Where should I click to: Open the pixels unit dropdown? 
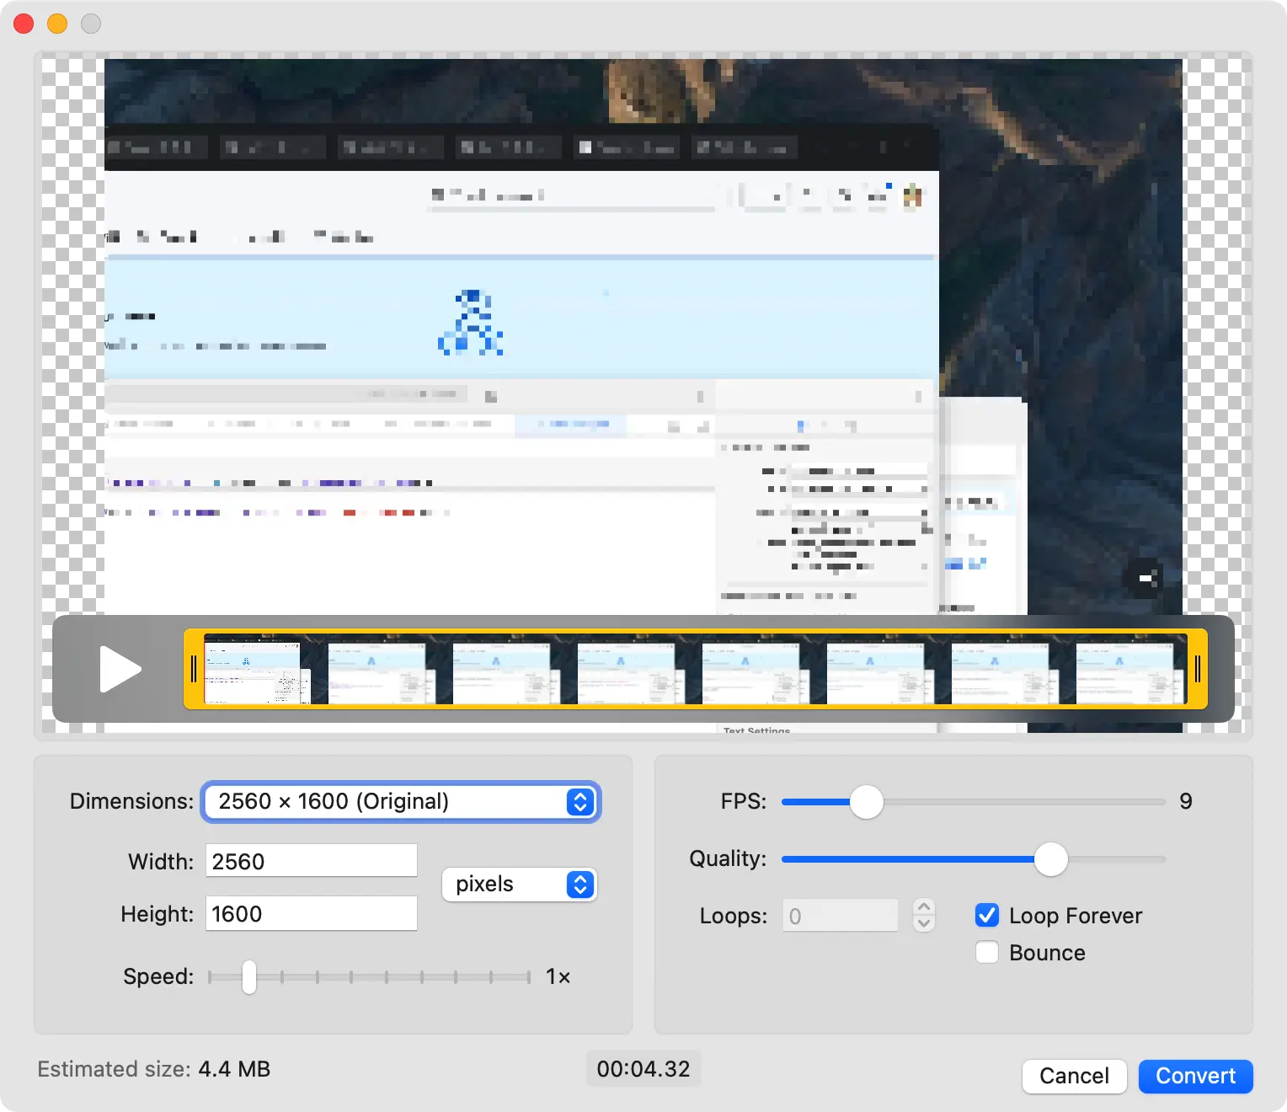(519, 885)
